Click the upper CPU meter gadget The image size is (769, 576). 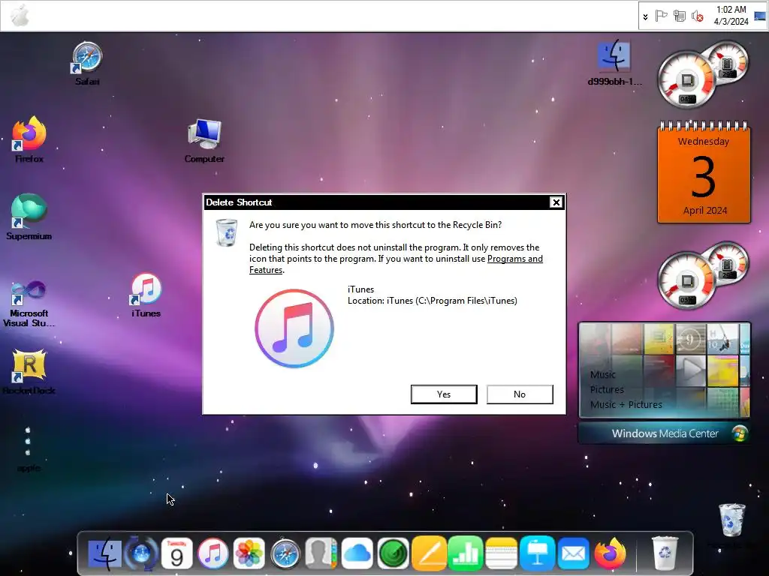[703, 74]
